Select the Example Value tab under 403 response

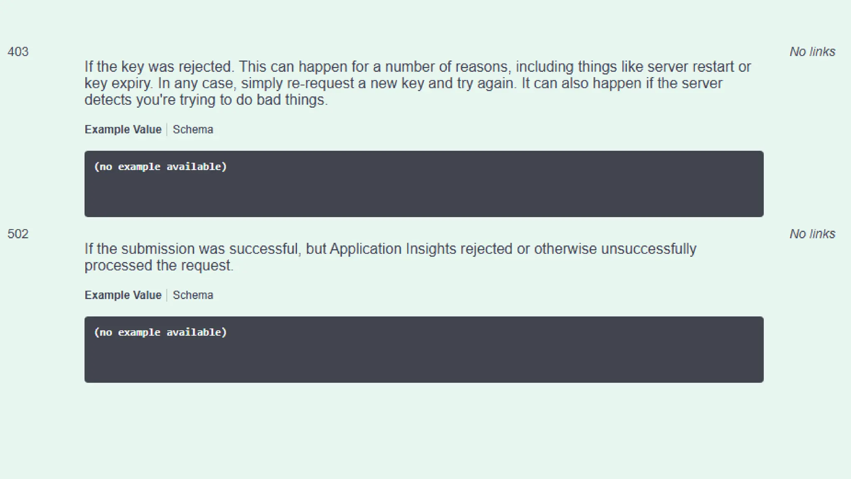coord(123,130)
